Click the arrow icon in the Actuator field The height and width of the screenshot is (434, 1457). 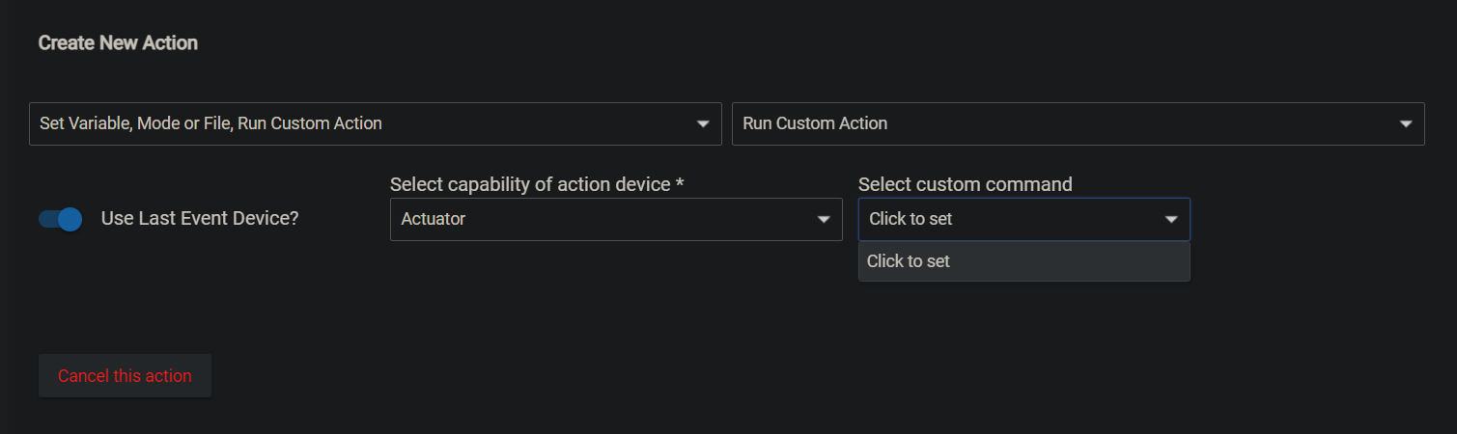(824, 220)
